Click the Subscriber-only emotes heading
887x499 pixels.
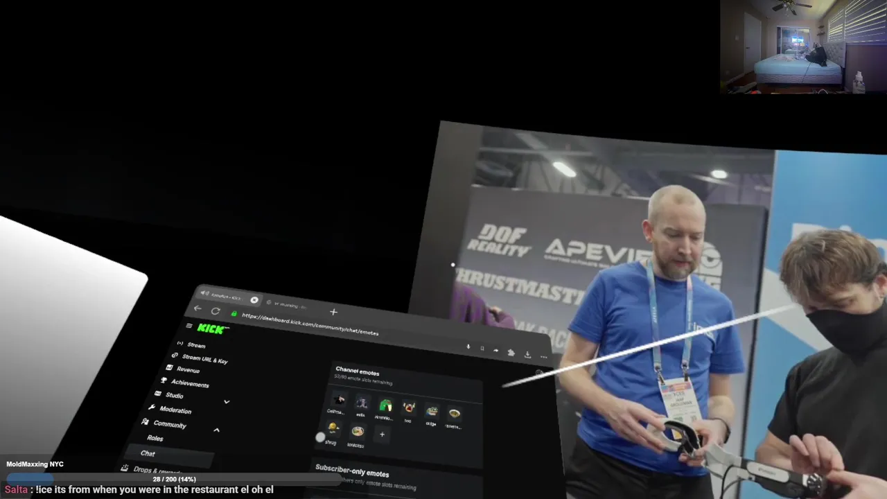(352, 471)
